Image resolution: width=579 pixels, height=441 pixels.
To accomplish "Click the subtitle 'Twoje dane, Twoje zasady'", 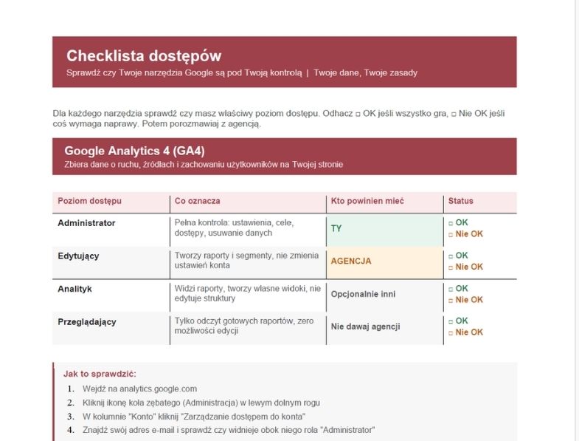I will point(366,73).
